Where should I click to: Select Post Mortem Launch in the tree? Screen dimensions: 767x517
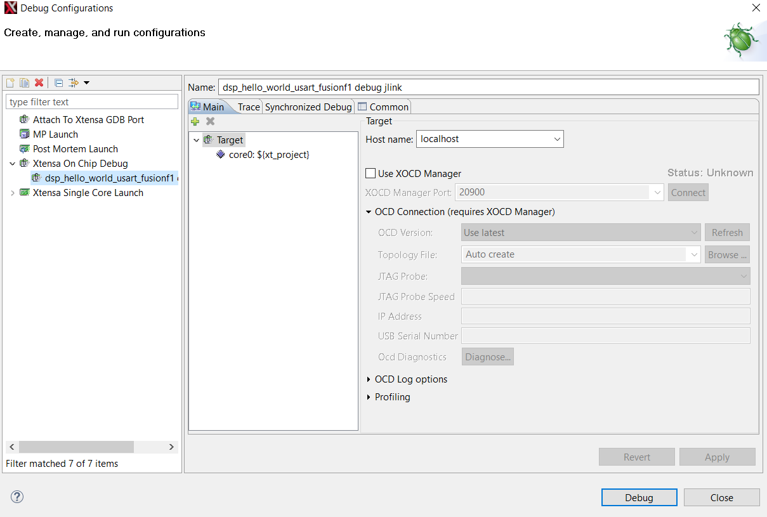(x=75, y=149)
